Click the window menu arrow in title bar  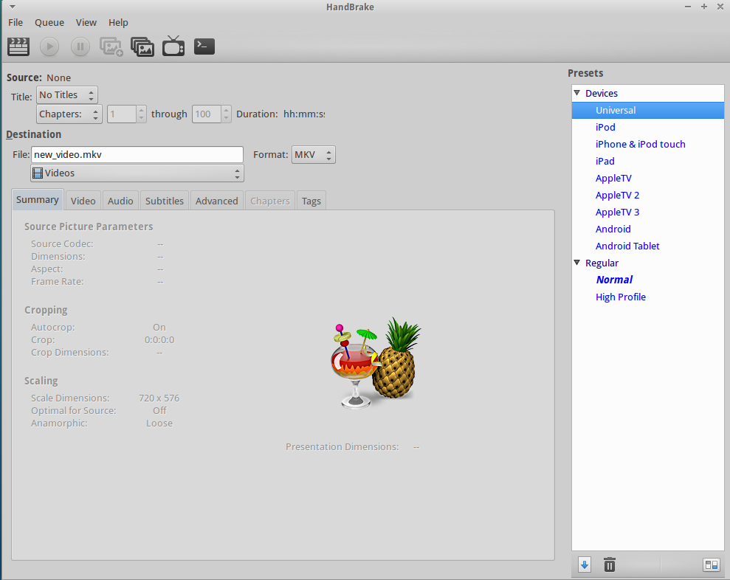(x=13, y=7)
